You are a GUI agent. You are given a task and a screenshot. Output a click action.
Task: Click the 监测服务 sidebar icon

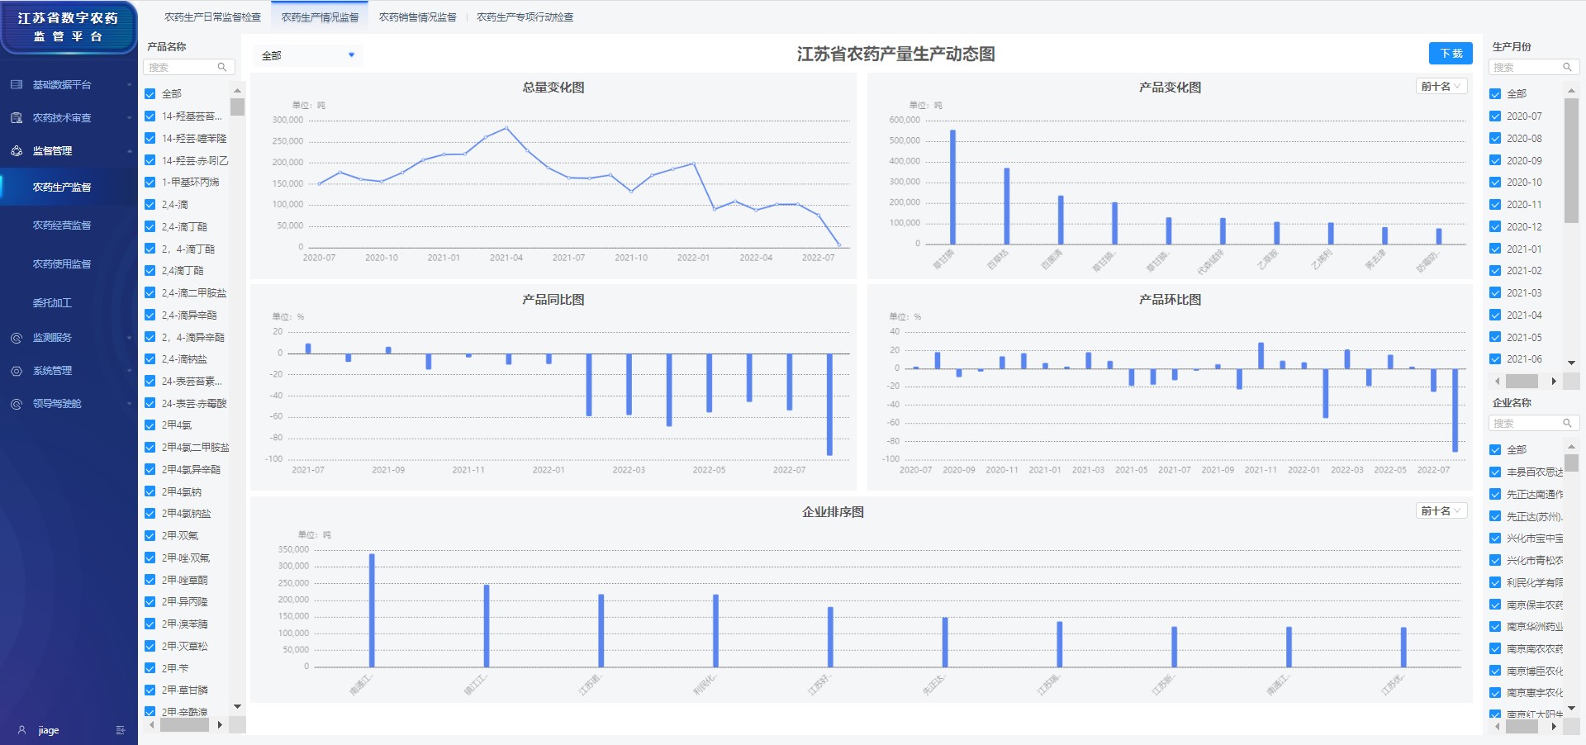[17, 338]
